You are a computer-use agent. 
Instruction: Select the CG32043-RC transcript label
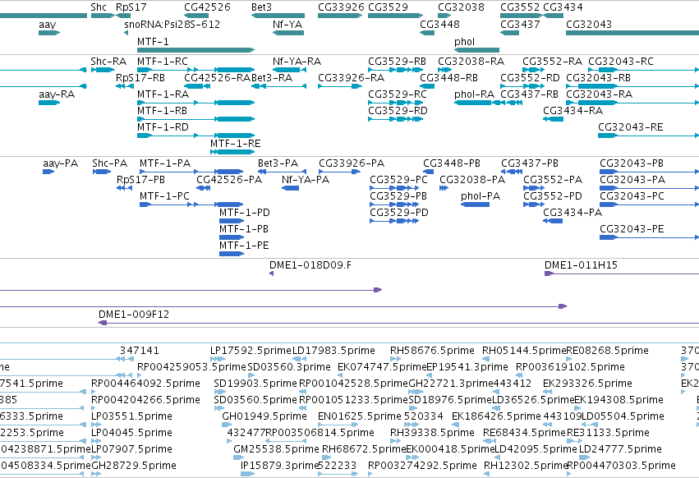[621, 61]
